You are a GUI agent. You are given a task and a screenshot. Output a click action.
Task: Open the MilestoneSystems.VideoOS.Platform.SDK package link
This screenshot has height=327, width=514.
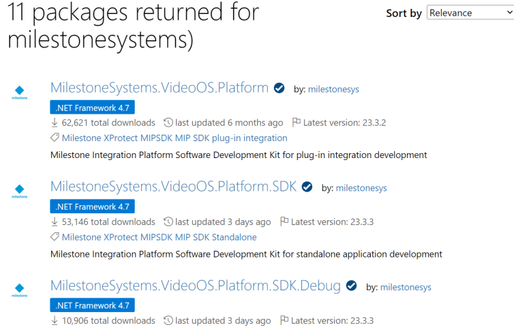click(x=173, y=187)
